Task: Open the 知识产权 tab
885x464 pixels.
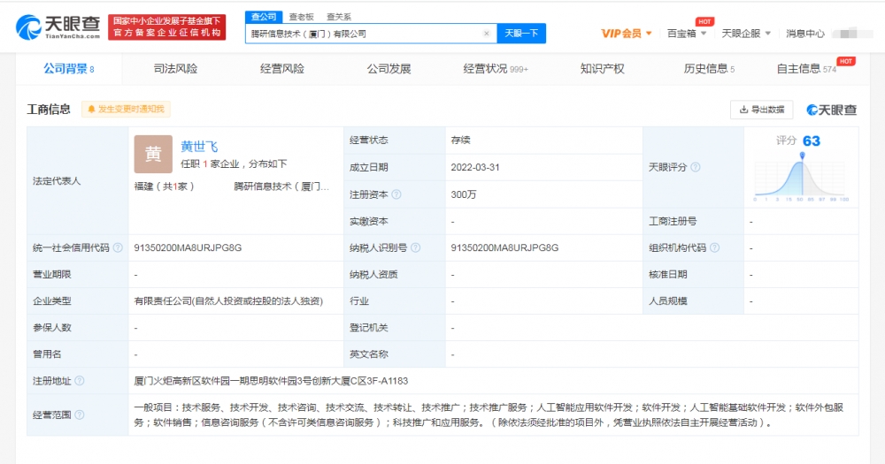Action: tap(602, 69)
